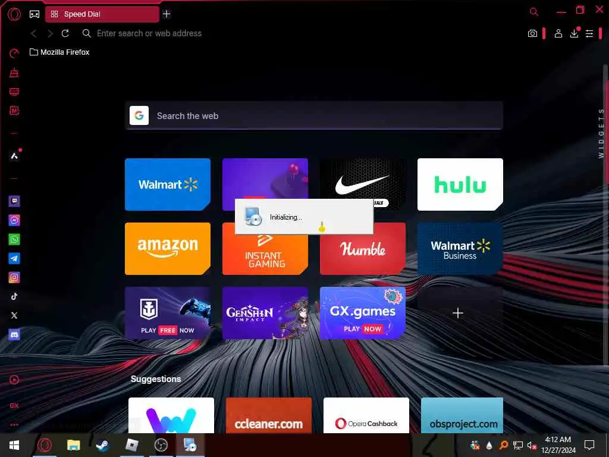Go back to previous page
The image size is (609, 457).
(x=34, y=33)
